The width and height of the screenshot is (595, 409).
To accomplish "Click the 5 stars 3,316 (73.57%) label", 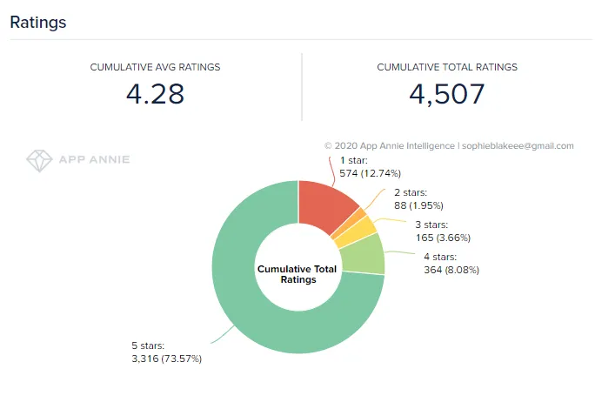I will tap(167, 352).
